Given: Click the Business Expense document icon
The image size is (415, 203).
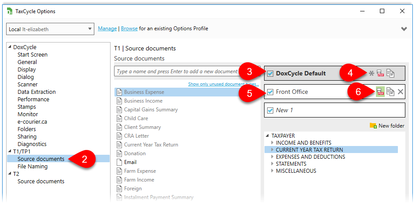Looking at the screenshot, I should tap(119, 92).
